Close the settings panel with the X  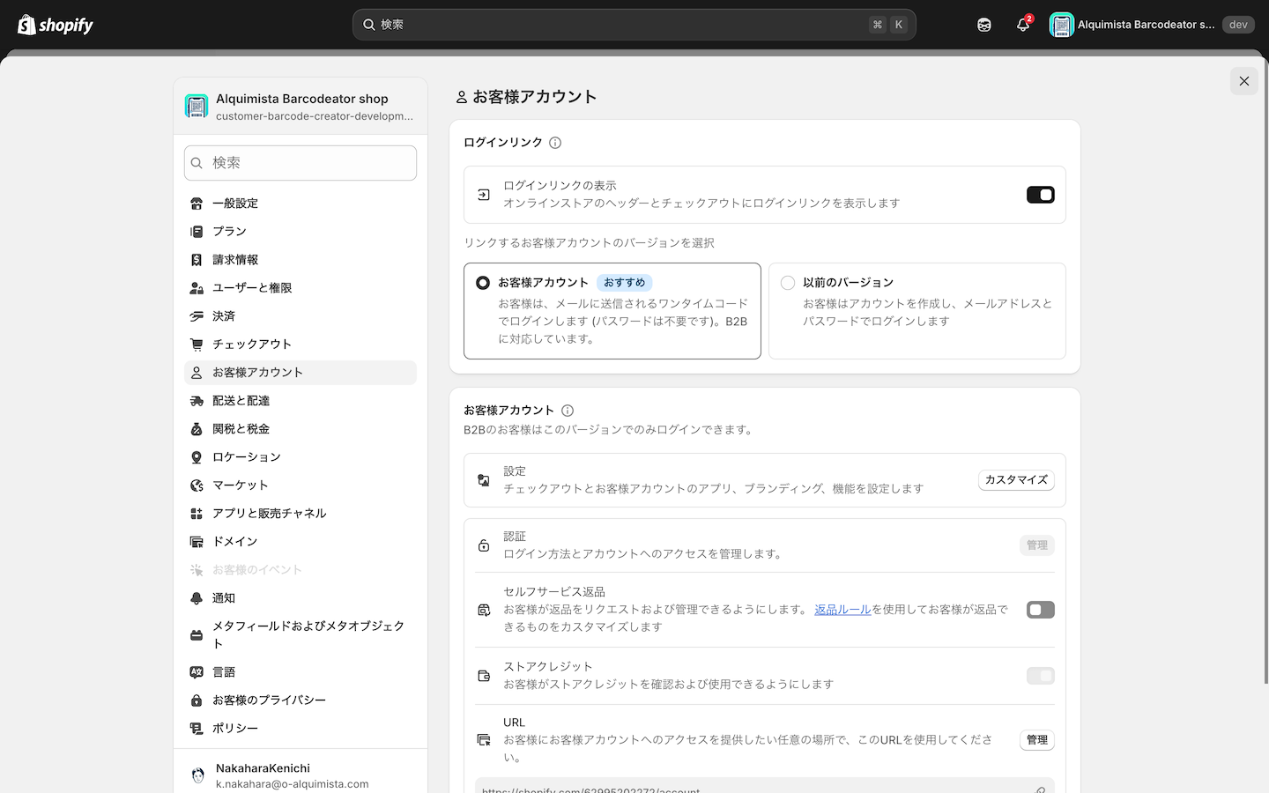point(1243,81)
